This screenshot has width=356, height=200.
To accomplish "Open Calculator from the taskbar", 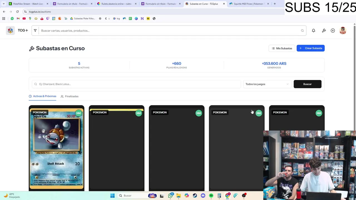I will coord(219,196).
